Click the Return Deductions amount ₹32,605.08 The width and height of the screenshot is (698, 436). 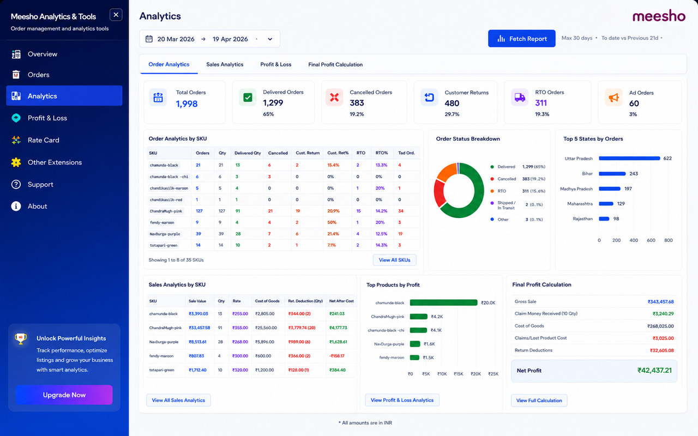point(661,350)
